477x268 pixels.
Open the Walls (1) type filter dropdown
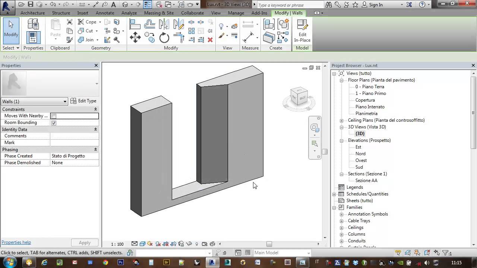click(34, 101)
